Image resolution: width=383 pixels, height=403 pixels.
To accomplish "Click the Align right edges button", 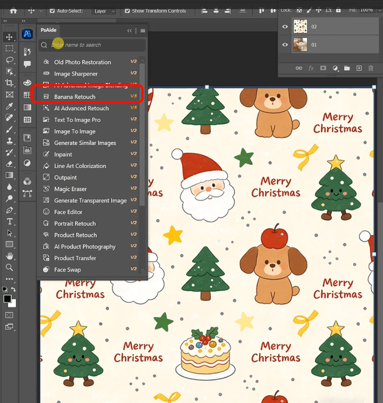I will click(228, 11).
